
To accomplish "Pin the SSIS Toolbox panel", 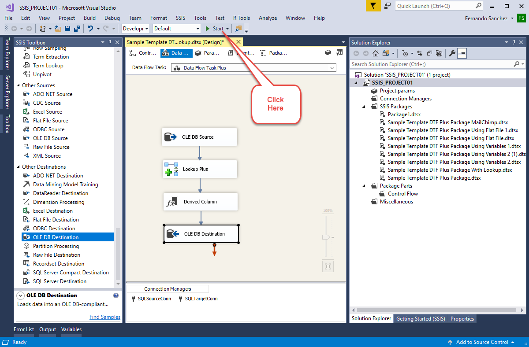I will [110, 42].
